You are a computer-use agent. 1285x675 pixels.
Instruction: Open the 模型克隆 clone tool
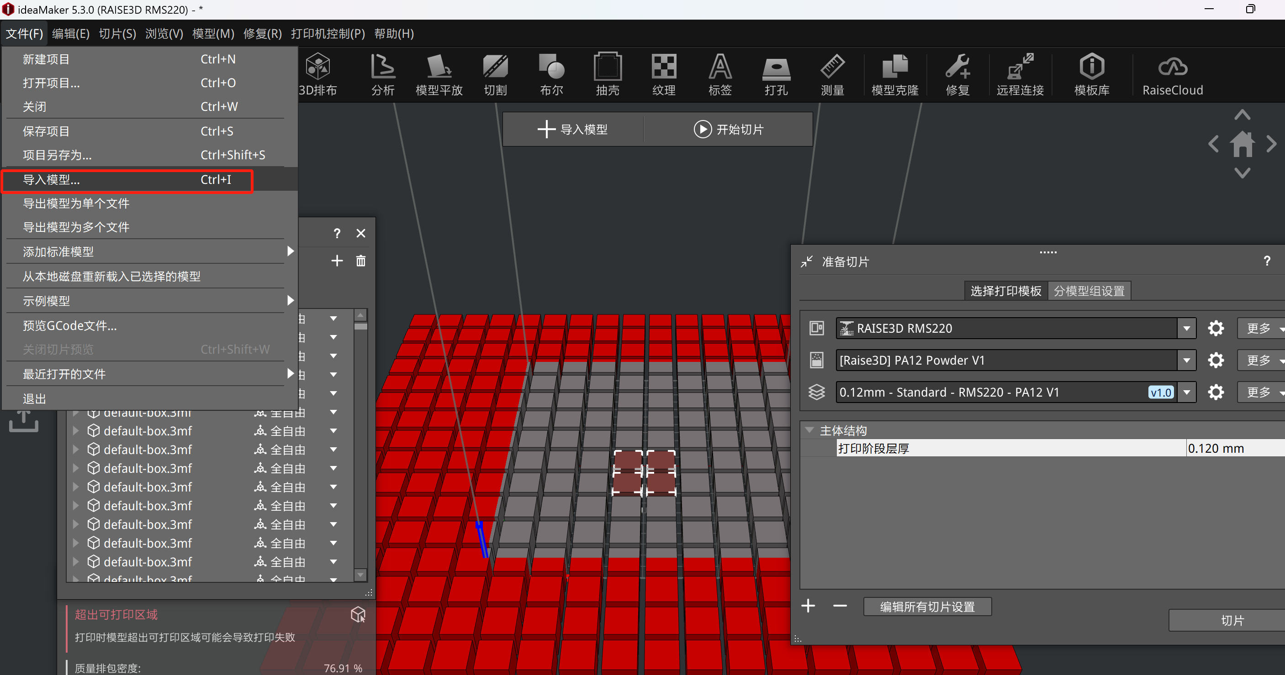click(x=895, y=74)
